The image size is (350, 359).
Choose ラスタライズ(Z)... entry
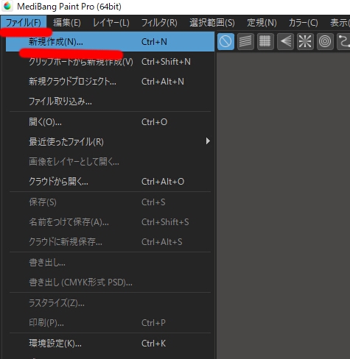click(x=110, y=303)
